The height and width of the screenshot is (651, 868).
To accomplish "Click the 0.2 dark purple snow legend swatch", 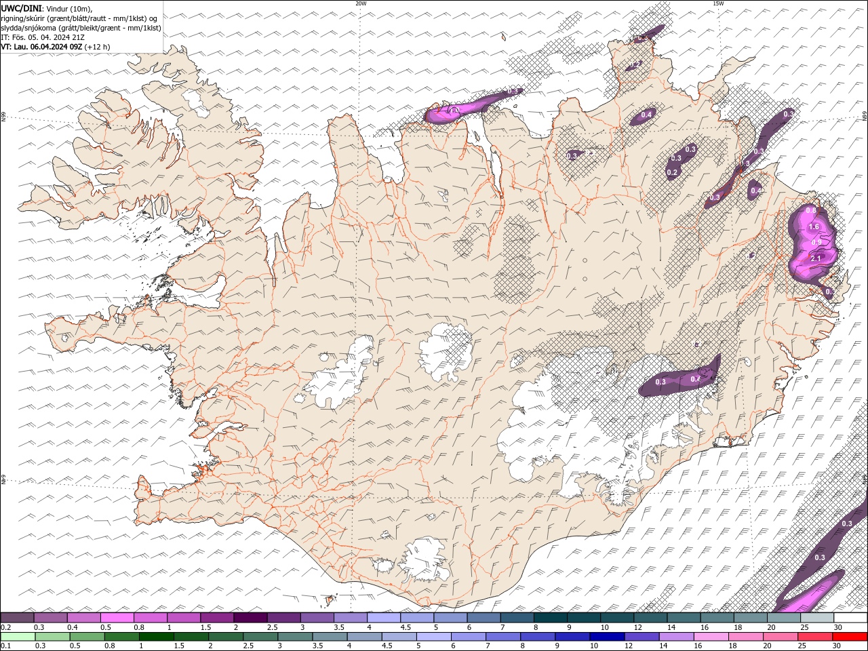I will click(17, 618).
